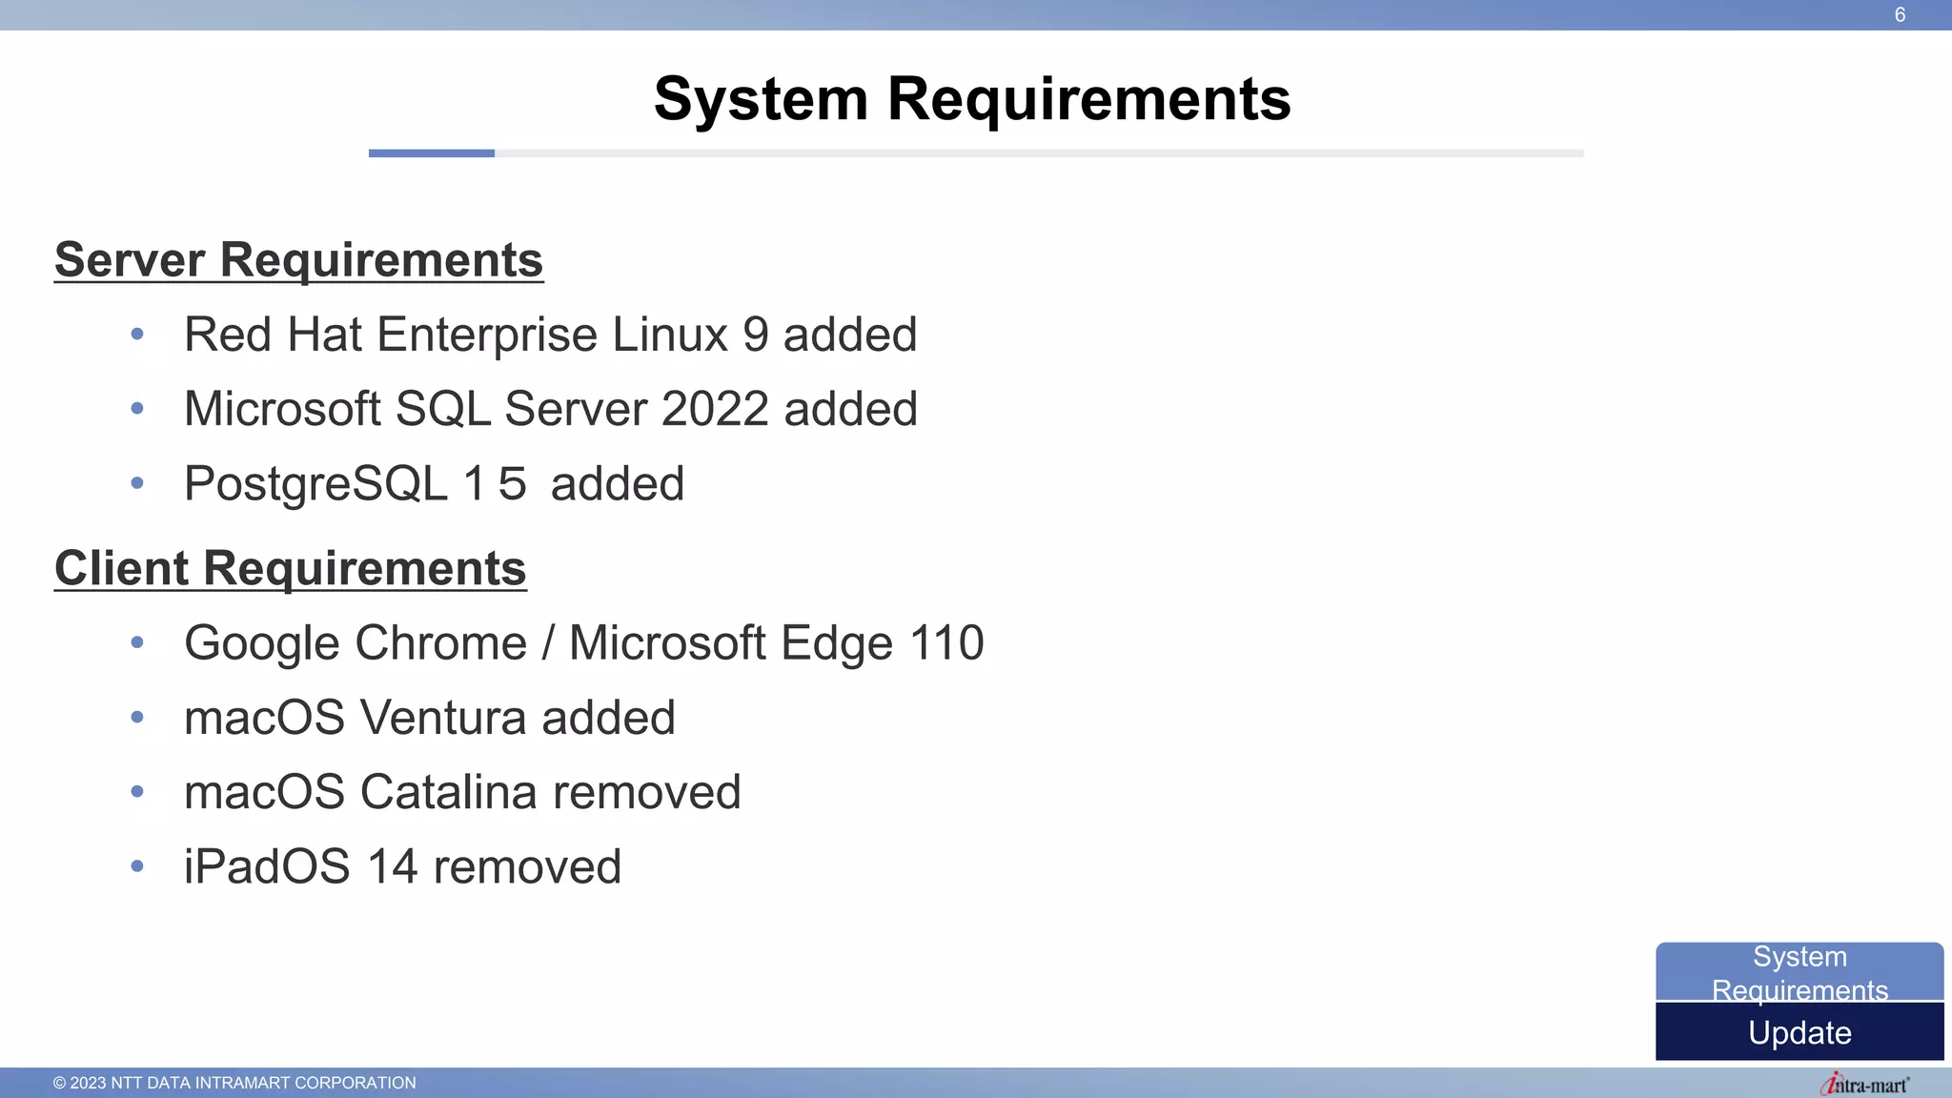Screen dimensions: 1952x1098
Task: Click the intra-mart logo
Action: 1864,1084
